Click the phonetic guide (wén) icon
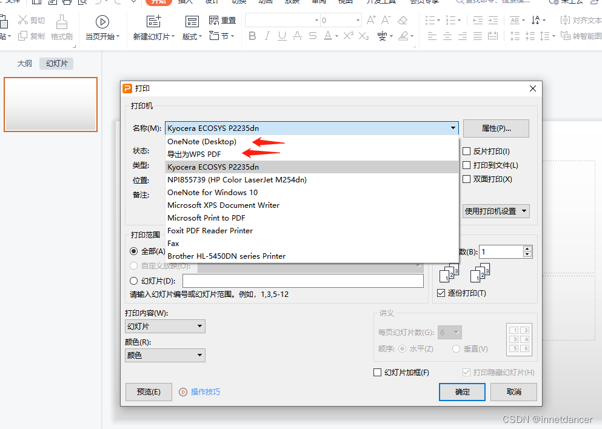602x429 pixels. [x=382, y=36]
